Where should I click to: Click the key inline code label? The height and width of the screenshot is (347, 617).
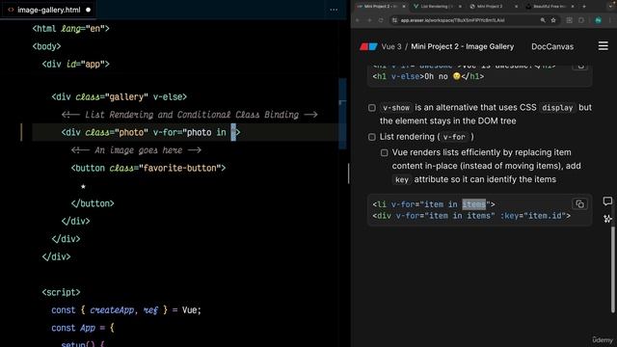[x=401, y=180]
